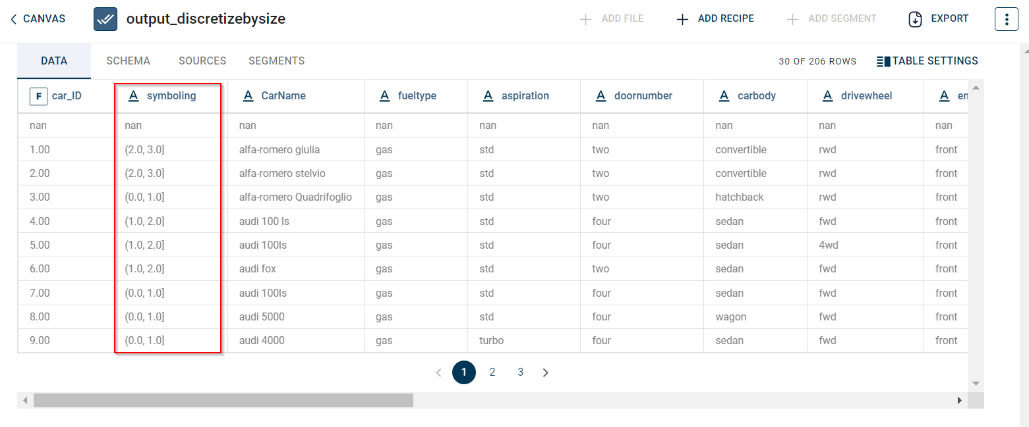Click the Table Settings columns icon
The width and height of the screenshot is (1029, 427).
883,61
